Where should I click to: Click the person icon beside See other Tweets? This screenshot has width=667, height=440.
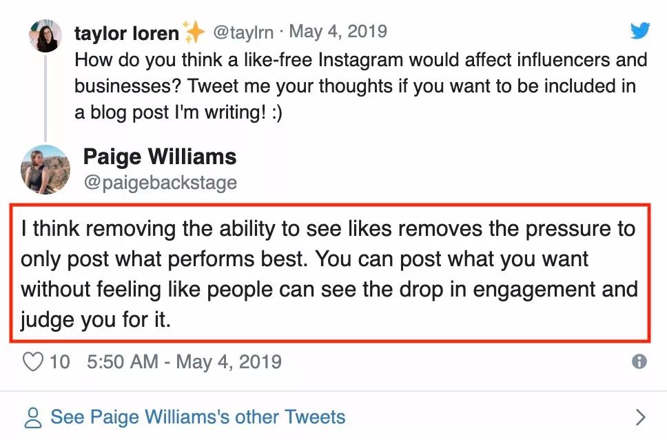tap(33, 417)
